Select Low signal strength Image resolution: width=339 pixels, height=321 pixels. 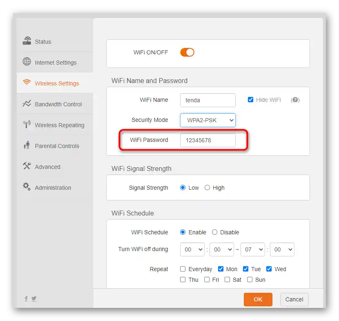pos(183,187)
